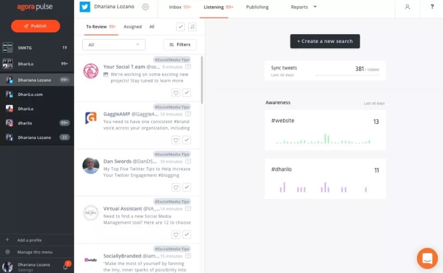Select the Assigned tab

[132, 27]
